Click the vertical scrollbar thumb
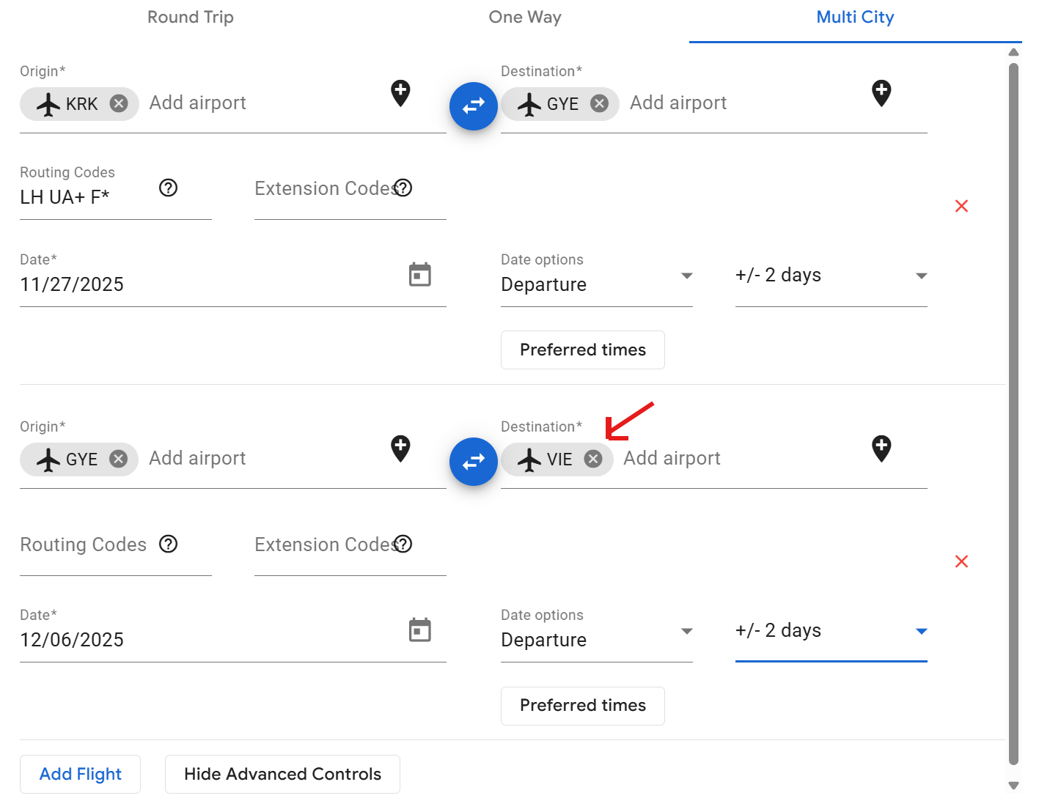The height and width of the screenshot is (801, 1039). [x=1014, y=414]
